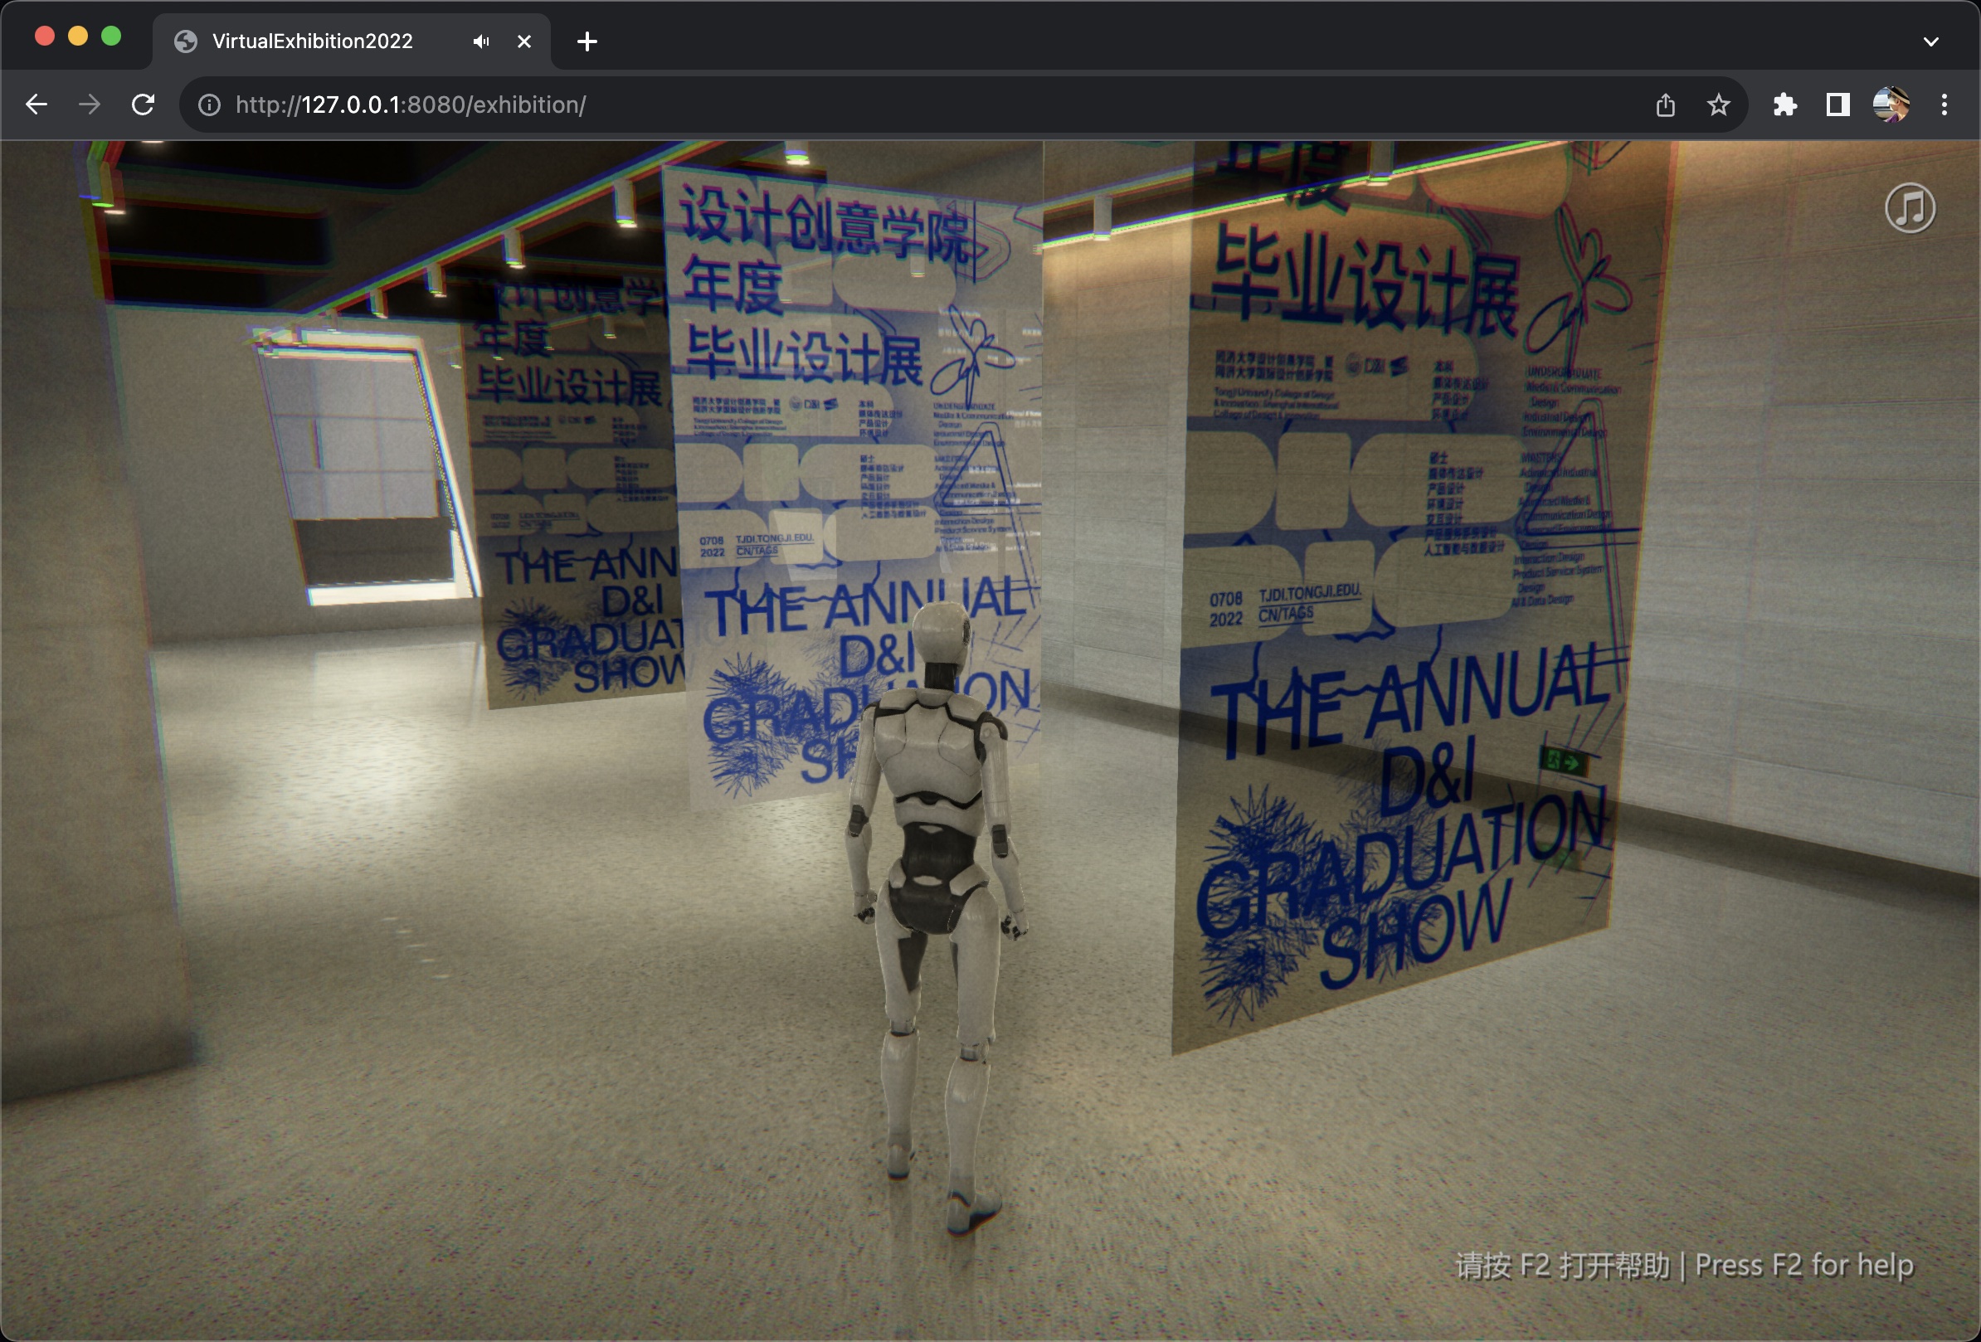Reload the exhibition page
Viewport: 1981px width, 1342px height.
[144, 105]
